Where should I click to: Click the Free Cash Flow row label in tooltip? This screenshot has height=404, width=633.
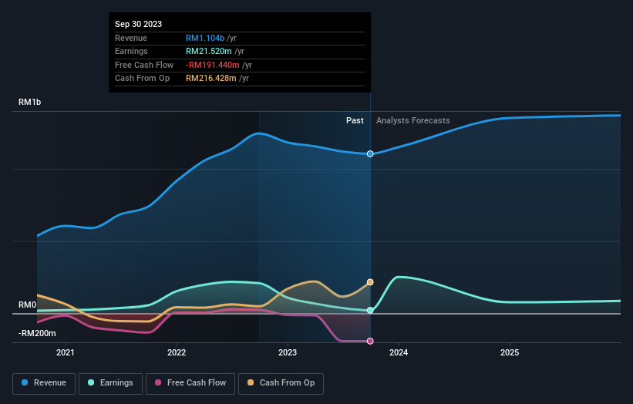[144, 65]
